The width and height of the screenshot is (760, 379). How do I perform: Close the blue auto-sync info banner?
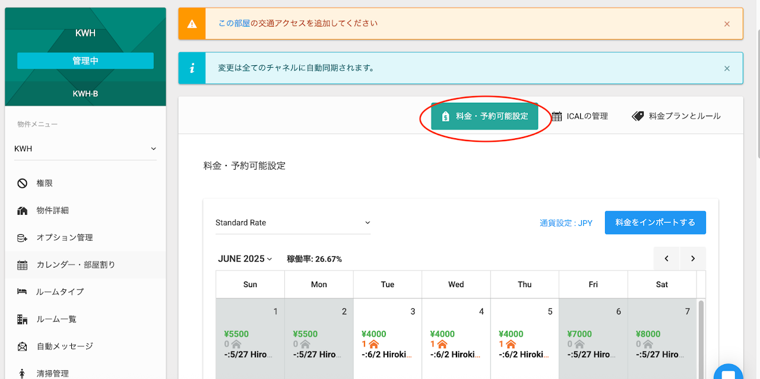tap(727, 68)
